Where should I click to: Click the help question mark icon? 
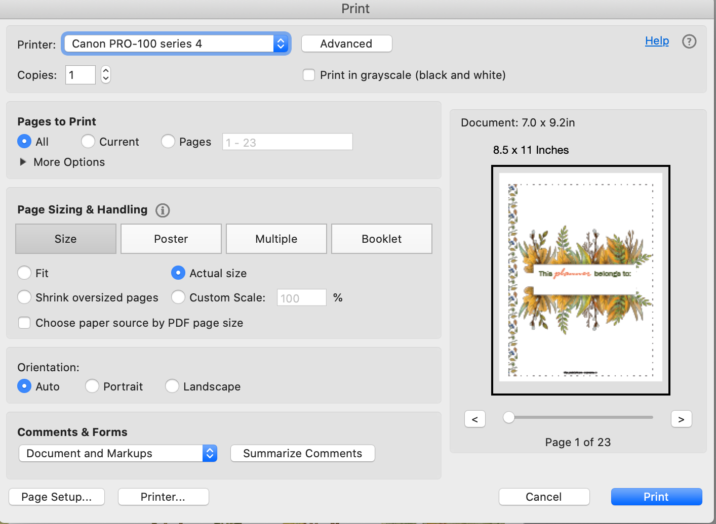point(689,41)
